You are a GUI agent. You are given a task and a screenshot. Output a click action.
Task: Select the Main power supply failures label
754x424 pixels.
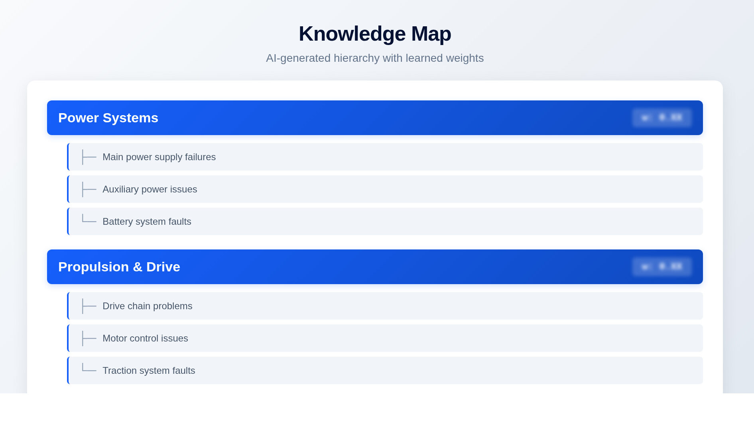click(159, 157)
